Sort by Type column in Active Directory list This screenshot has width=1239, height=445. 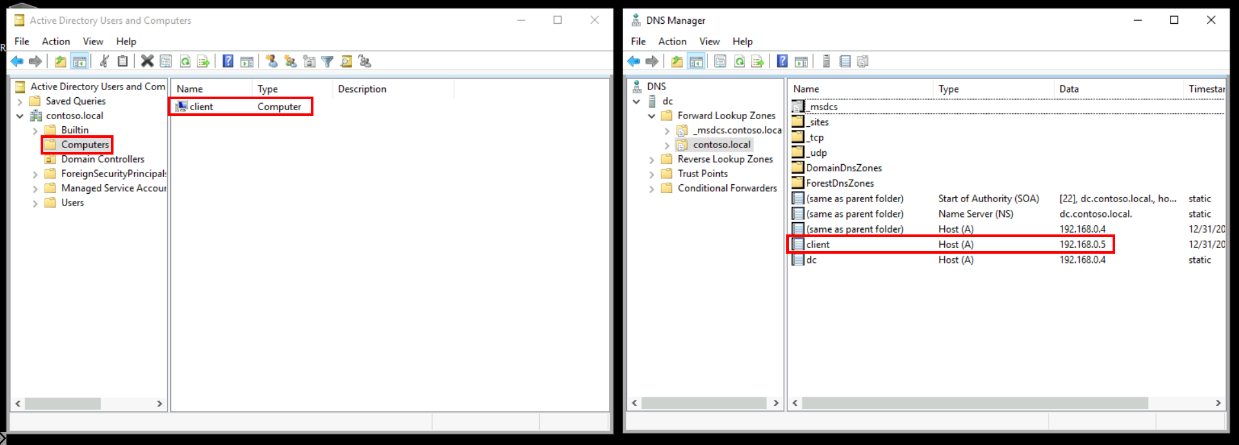[x=292, y=89]
